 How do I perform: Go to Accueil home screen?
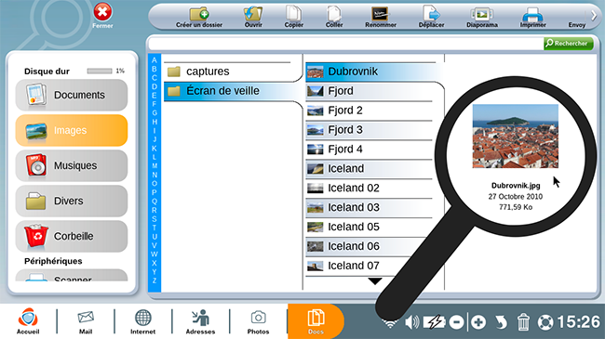pos(28,321)
